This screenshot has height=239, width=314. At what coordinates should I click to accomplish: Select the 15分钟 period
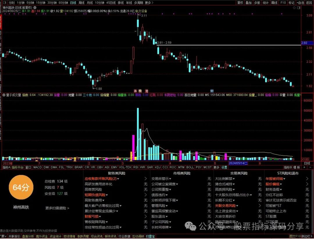coord(41,3)
